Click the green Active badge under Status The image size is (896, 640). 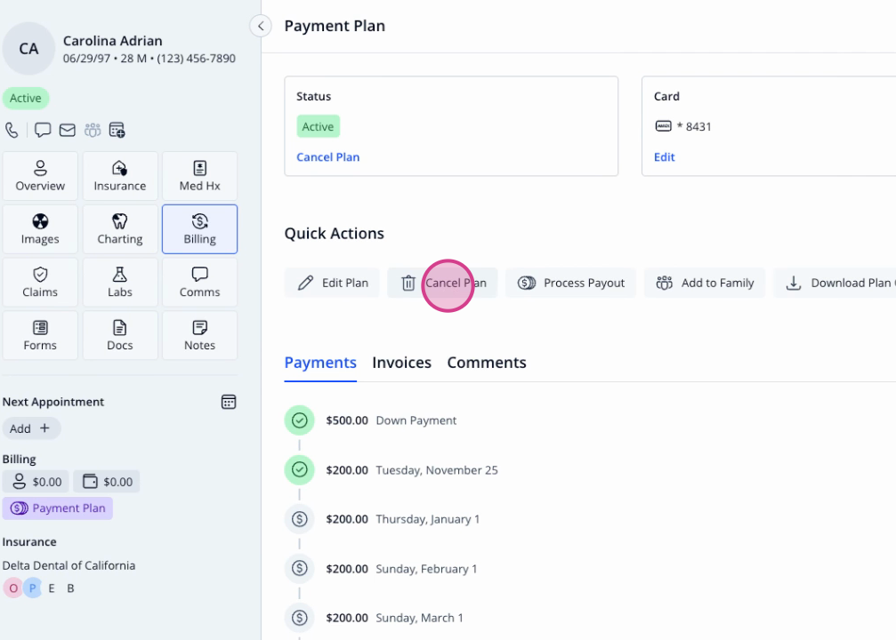(x=318, y=127)
